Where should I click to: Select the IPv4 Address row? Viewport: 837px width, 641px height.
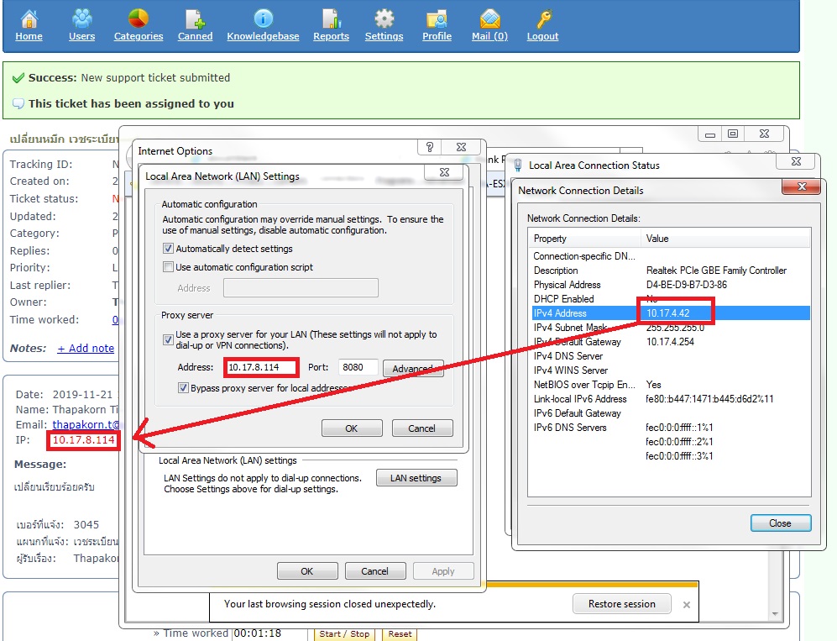pos(670,313)
